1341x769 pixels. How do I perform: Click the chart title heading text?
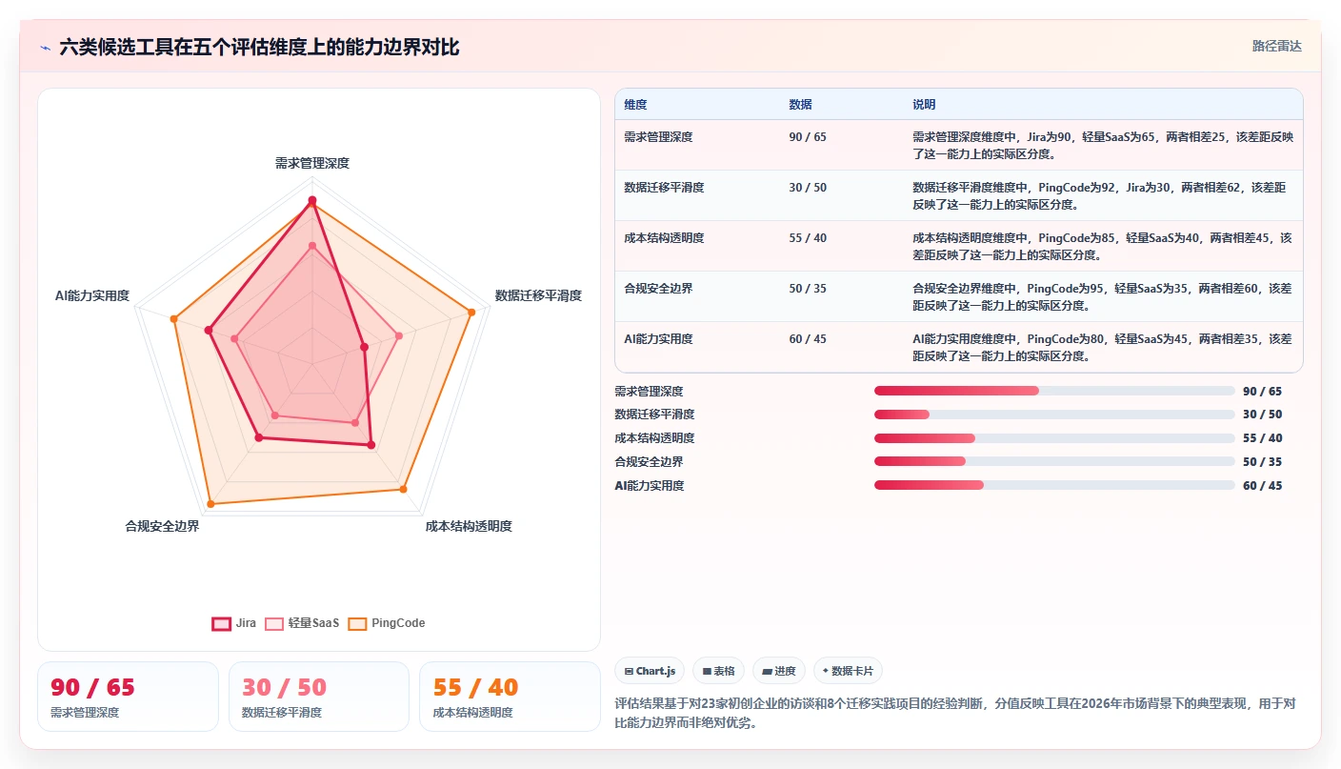tap(259, 47)
